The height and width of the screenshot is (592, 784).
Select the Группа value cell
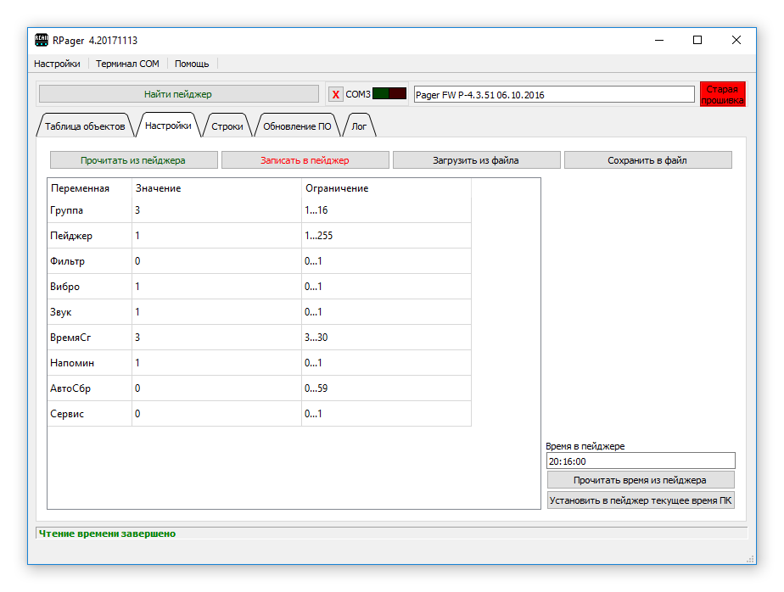pos(216,210)
